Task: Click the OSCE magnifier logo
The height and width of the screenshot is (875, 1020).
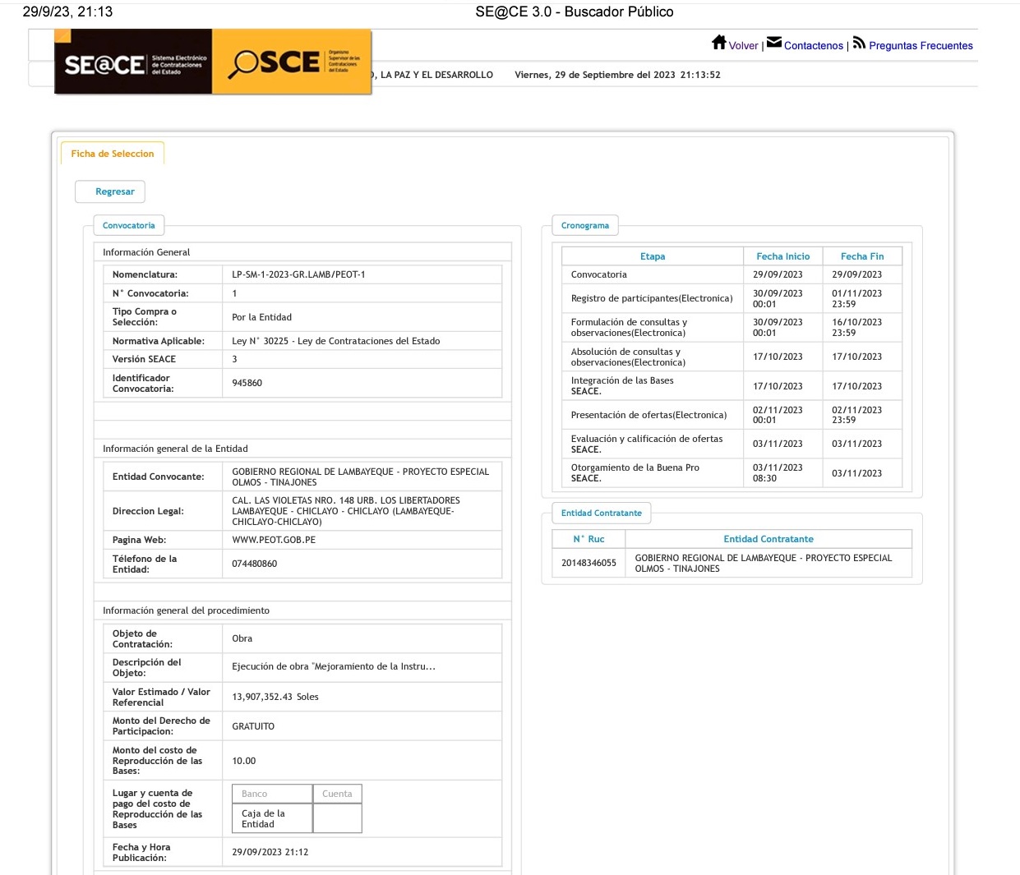Action: pyautogui.click(x=292, y=62)
